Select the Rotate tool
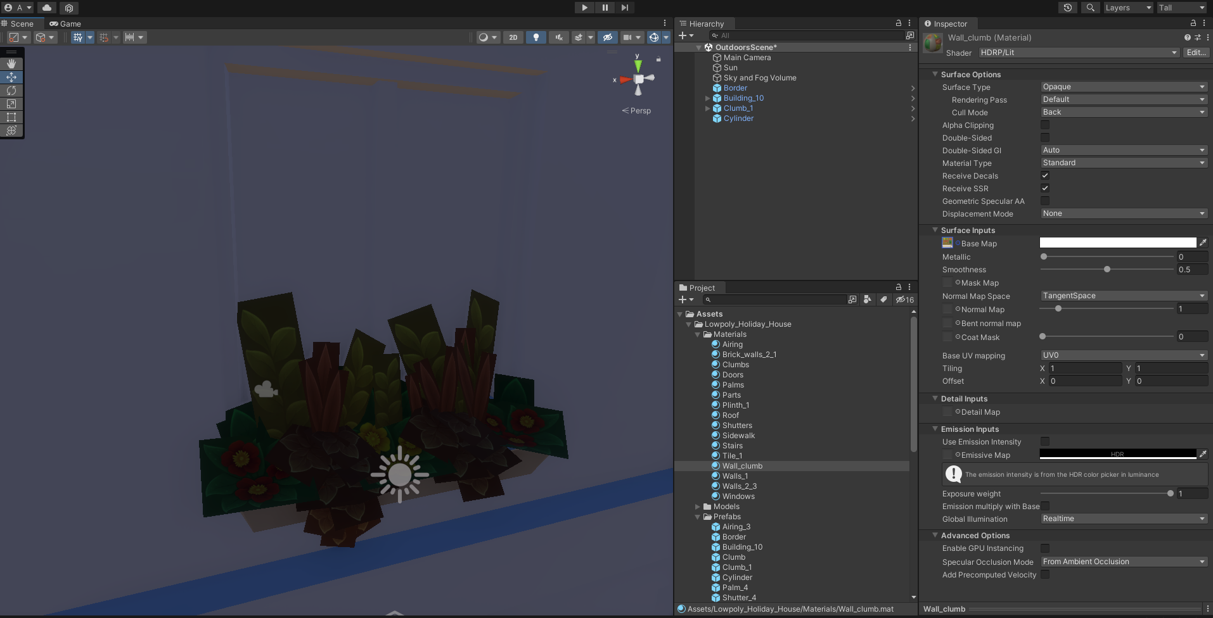 [11, 91]
